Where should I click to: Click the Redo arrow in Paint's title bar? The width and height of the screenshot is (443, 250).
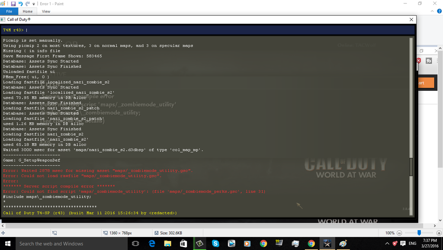coord(27,3)
